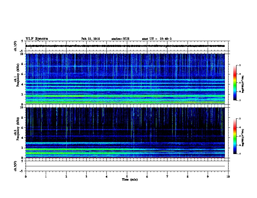This screenshot has height=198, width=257.
Task: Click the "ch.3(V)" axis label
Action: point(15,166)
